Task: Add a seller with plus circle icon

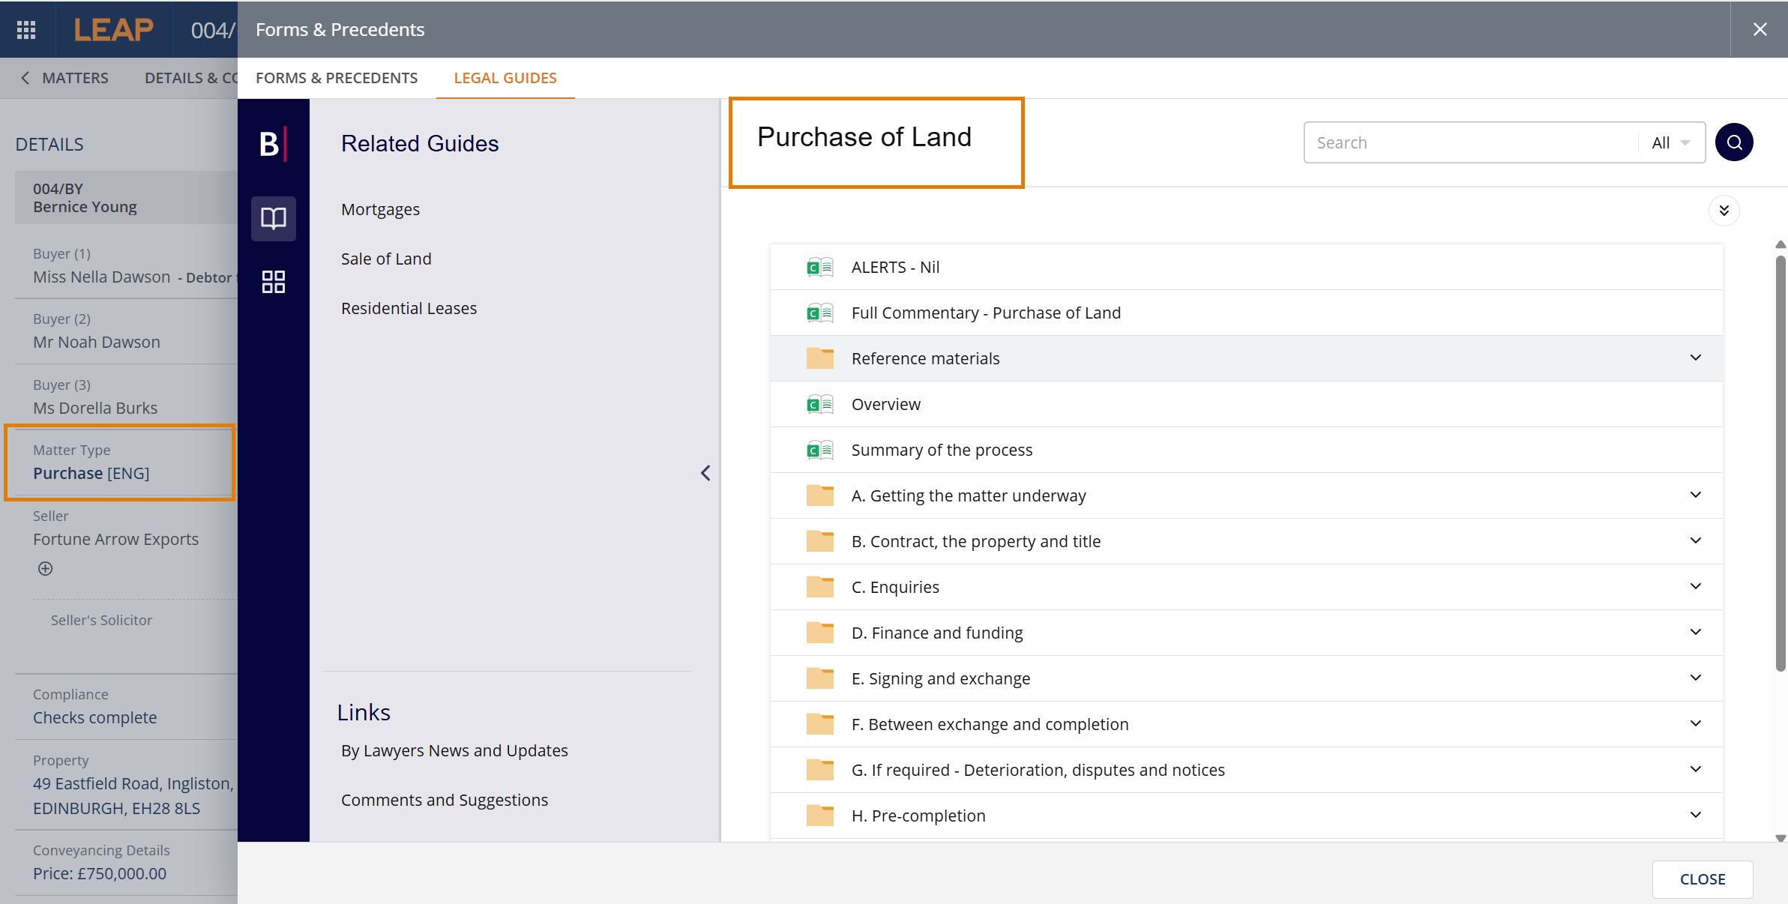Action: [x=46, y=569]
